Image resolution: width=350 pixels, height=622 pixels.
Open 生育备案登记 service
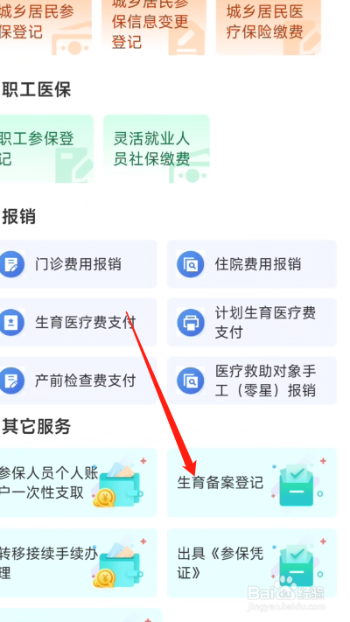coord(252,483)
